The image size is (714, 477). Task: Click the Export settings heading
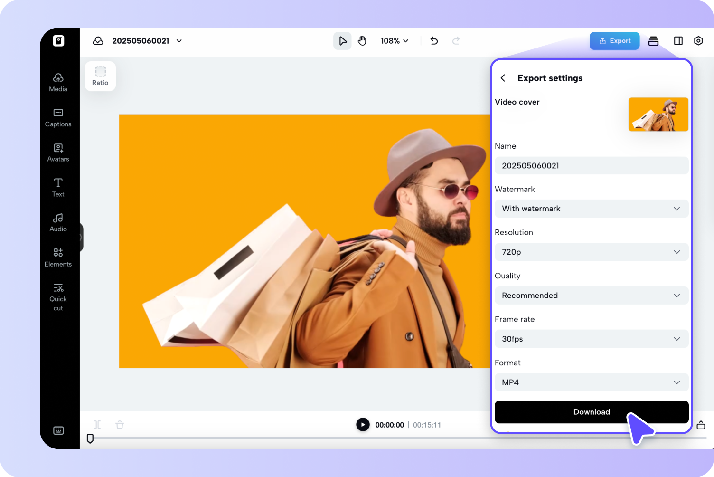[550, 78]
